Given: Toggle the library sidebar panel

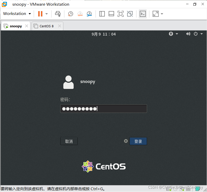Looking at the screenshot, I should (x=102, y=14).
